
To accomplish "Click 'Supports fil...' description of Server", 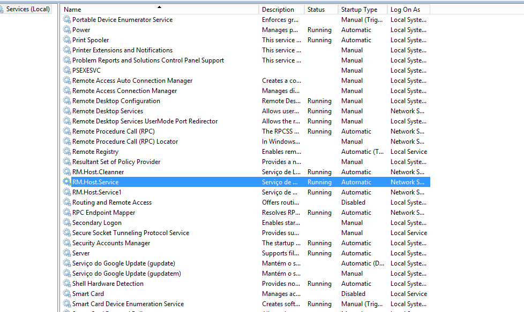I will pos(280,253).
